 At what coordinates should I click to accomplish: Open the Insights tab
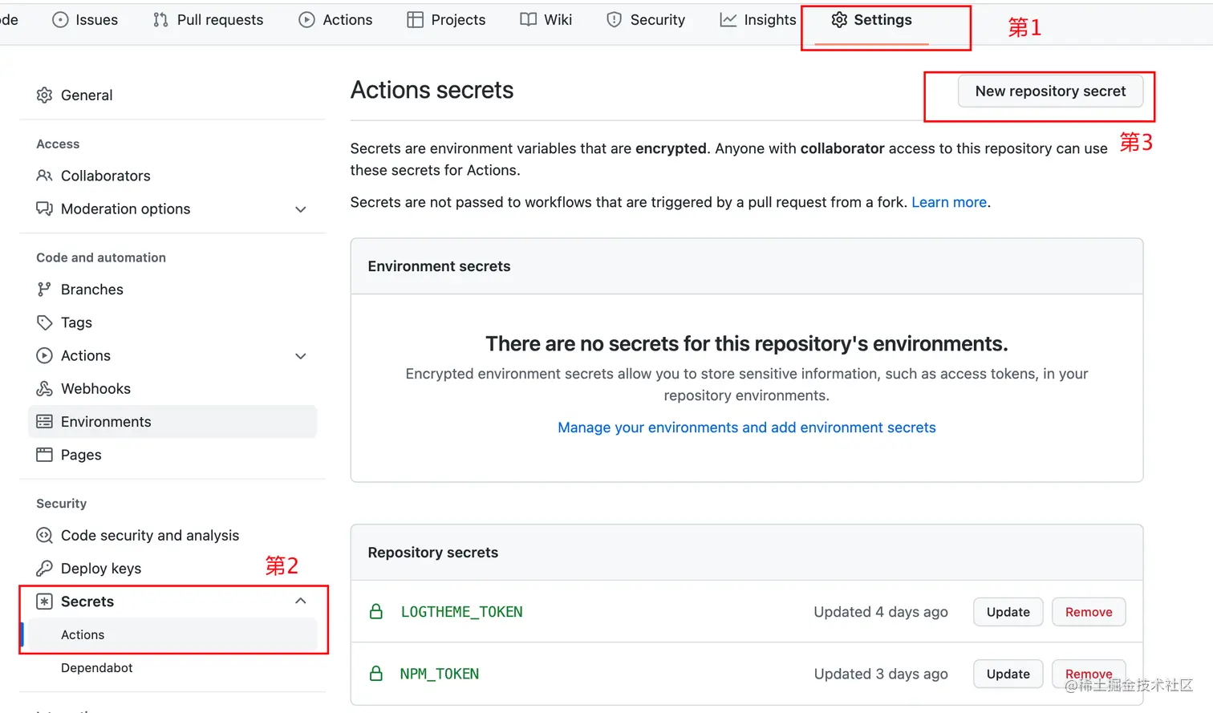tap(757, 20)
